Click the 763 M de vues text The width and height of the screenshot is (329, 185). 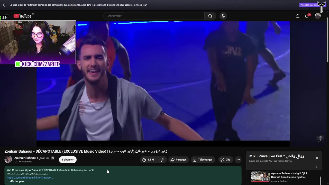coord(15,170)
